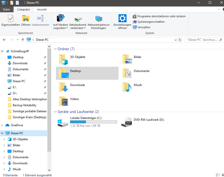
Task: Switch to the Datei tab
Action: [7, 9]
